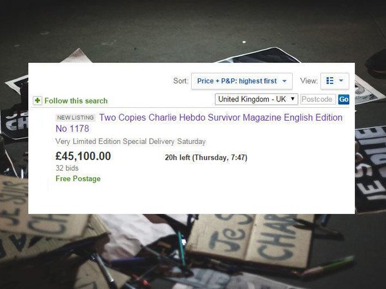
Task: Click the 'Very Limited Edition Special Delivery' subtitle
Action: [x=115, y=141]
